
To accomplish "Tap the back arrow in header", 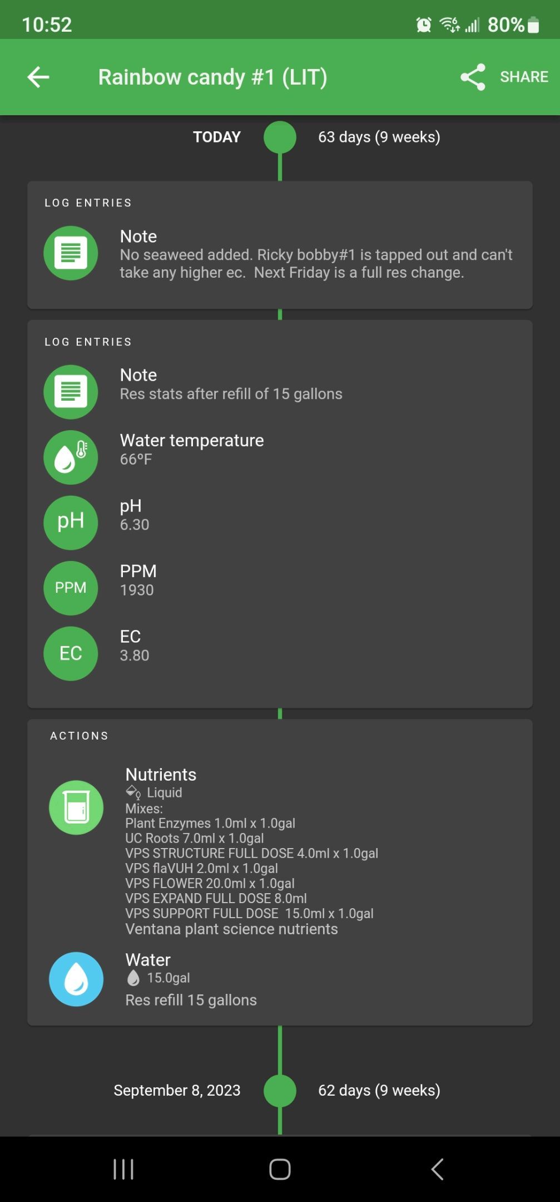I will 38,77.
